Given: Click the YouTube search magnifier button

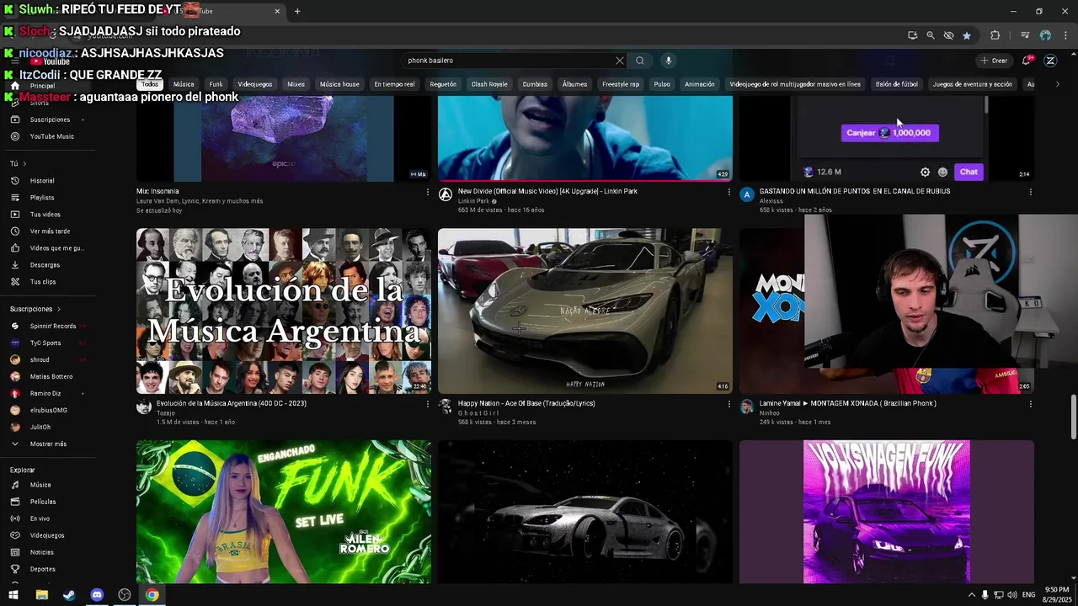Looking at the screenshot, I should (640, 61).
